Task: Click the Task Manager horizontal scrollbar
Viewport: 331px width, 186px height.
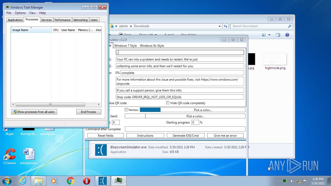Action: [50, 105]
